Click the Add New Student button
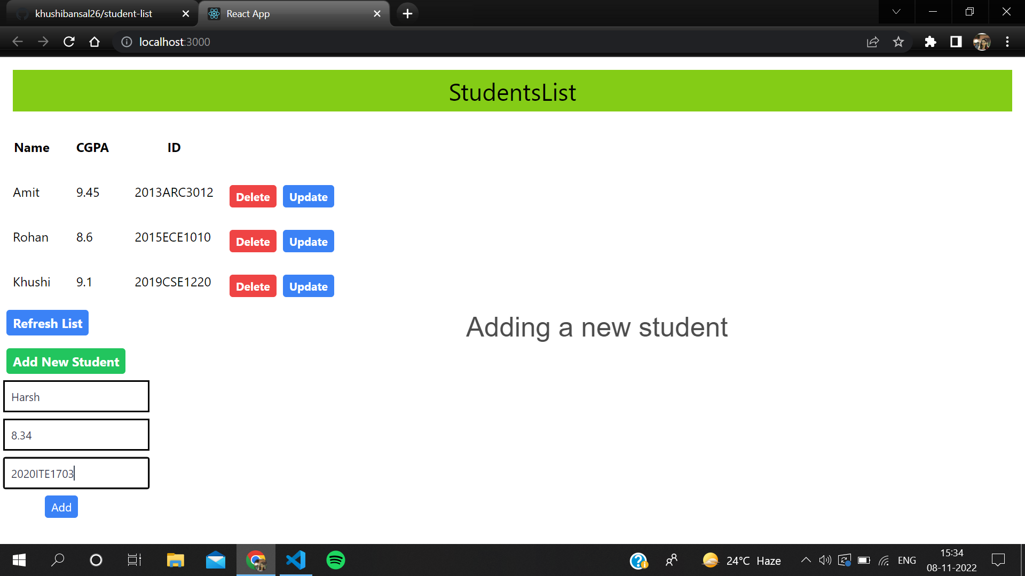 (66, 361)
